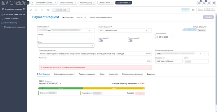
Task: Clear the Розрахунковий рахунок value with X
Action: point(201,54)
